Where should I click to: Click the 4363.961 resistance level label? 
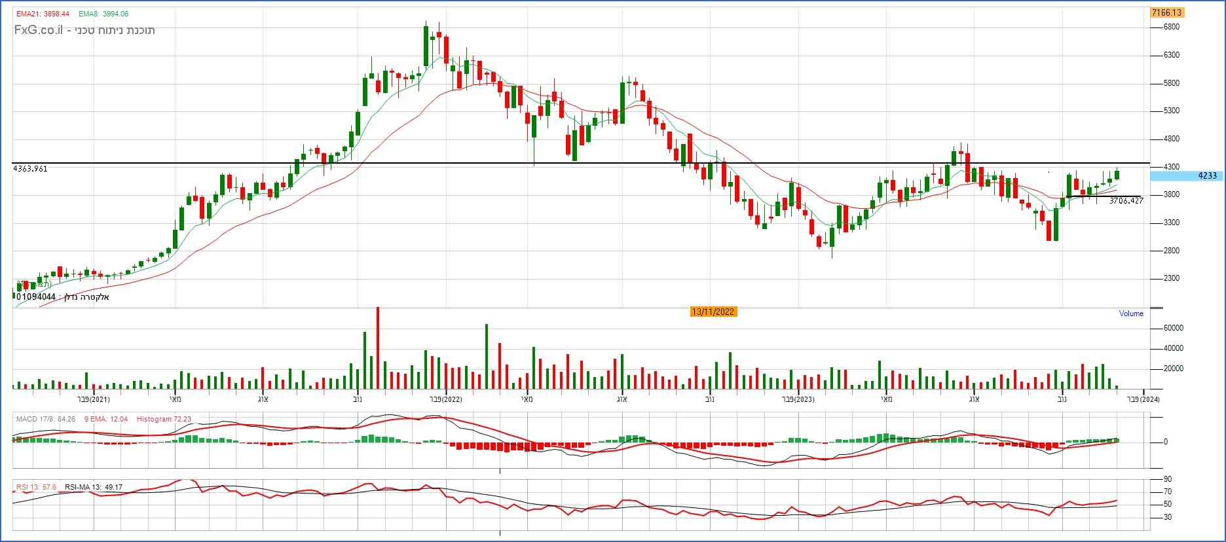(30, 169)
